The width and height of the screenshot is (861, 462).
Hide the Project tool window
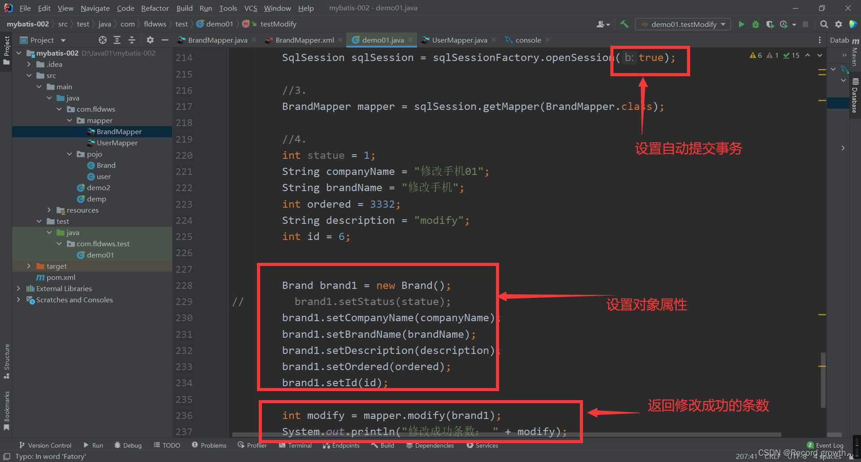point(165,40)
